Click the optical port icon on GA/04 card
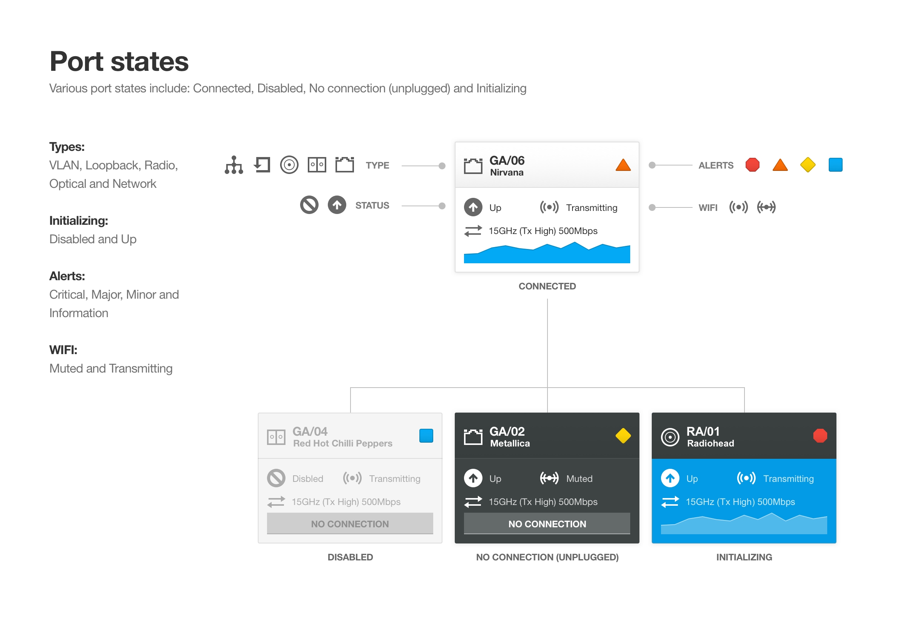908x642 pixels. click(276, 437)
